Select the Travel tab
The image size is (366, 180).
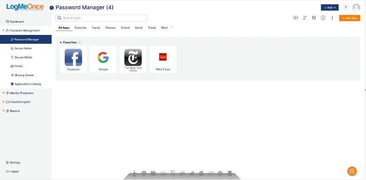[x=152, y=28]
